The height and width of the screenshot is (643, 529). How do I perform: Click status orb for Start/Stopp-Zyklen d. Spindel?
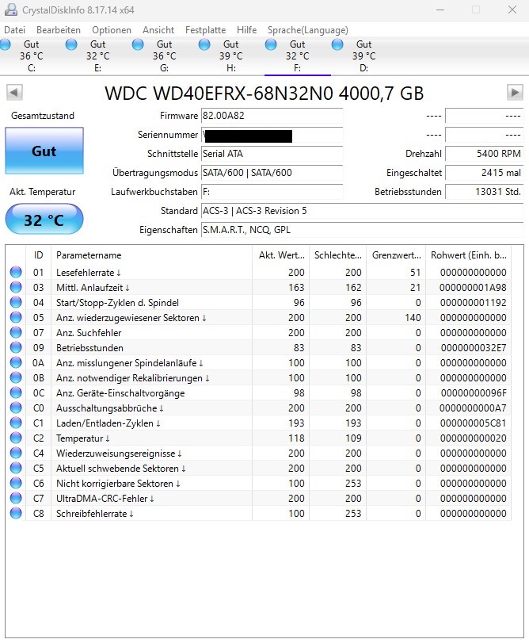[16, 302]
